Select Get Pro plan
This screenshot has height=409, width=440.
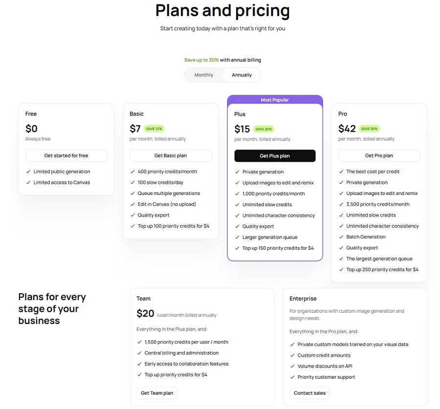click(x=379, y=155)
